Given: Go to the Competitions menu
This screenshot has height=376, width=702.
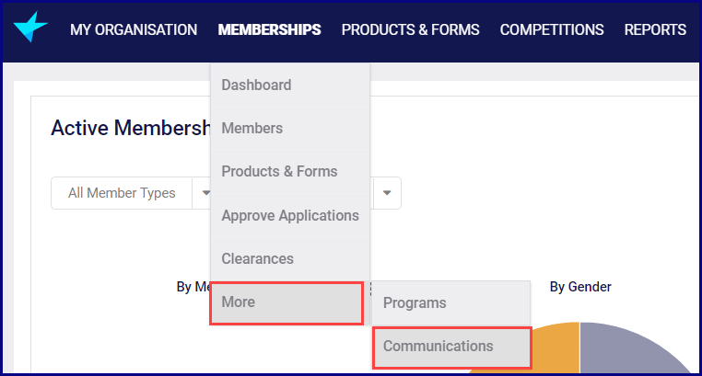Looking at the screenshot, I should [x=552, y=29].
